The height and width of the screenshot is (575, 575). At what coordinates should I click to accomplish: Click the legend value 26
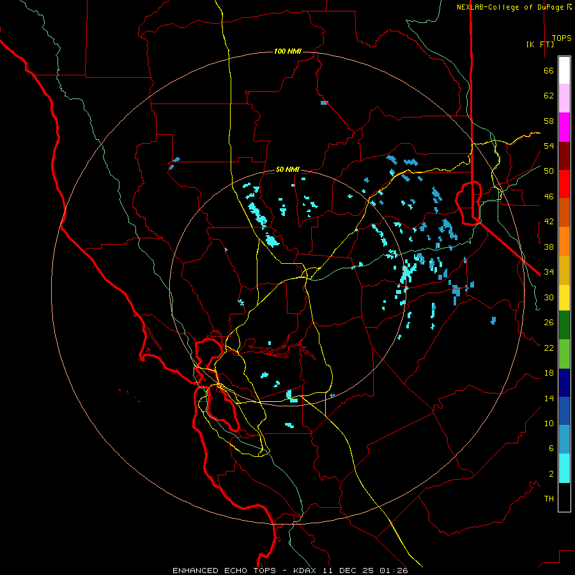549,323
